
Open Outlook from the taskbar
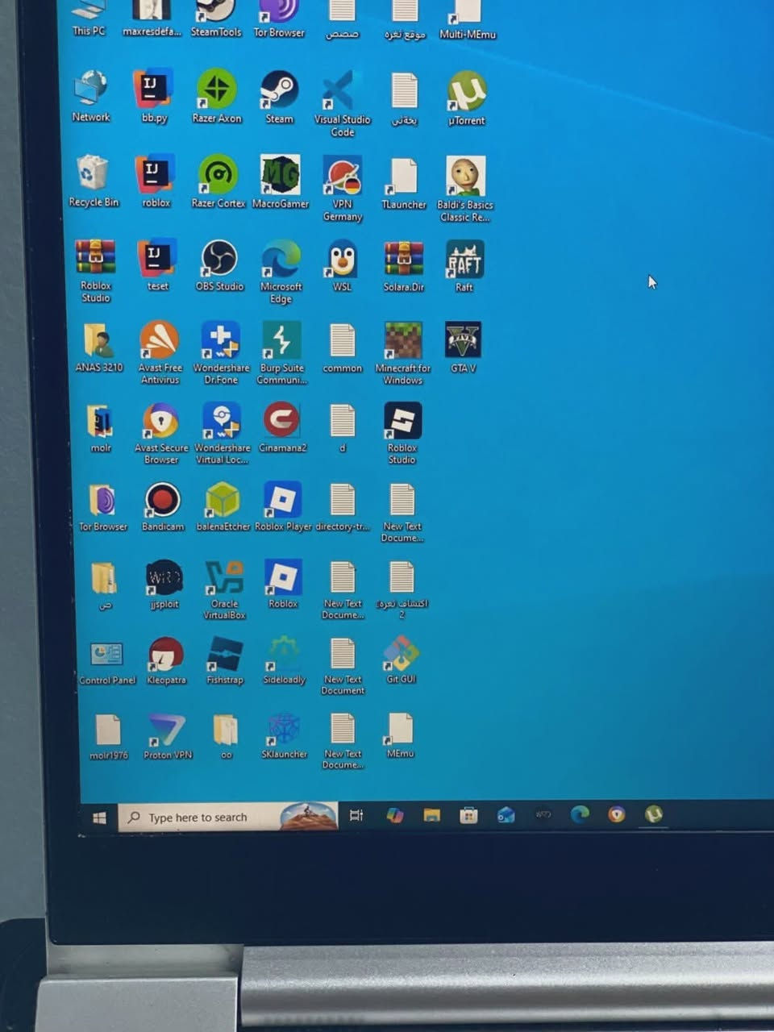[506, 815]
